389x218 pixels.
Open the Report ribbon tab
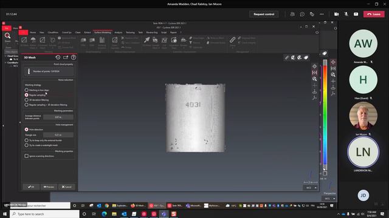point(173,32)
